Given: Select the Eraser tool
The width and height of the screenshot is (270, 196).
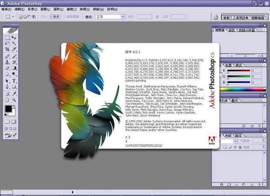Looking at the screenshot, I should click(7, 68).
